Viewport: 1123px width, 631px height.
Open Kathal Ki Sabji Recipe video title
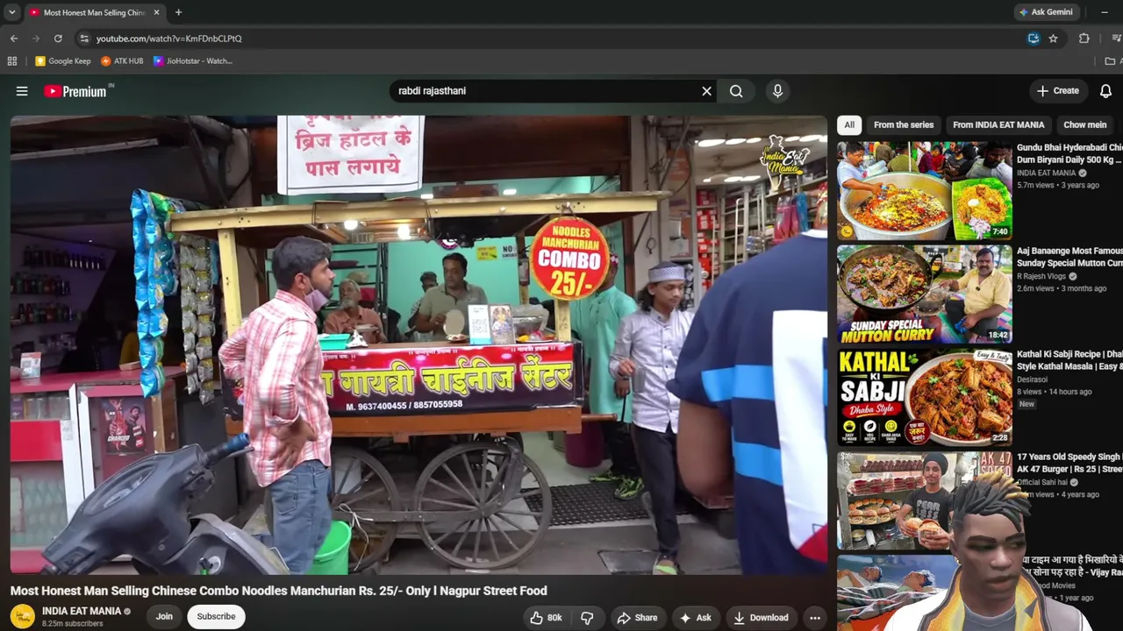1069,360
